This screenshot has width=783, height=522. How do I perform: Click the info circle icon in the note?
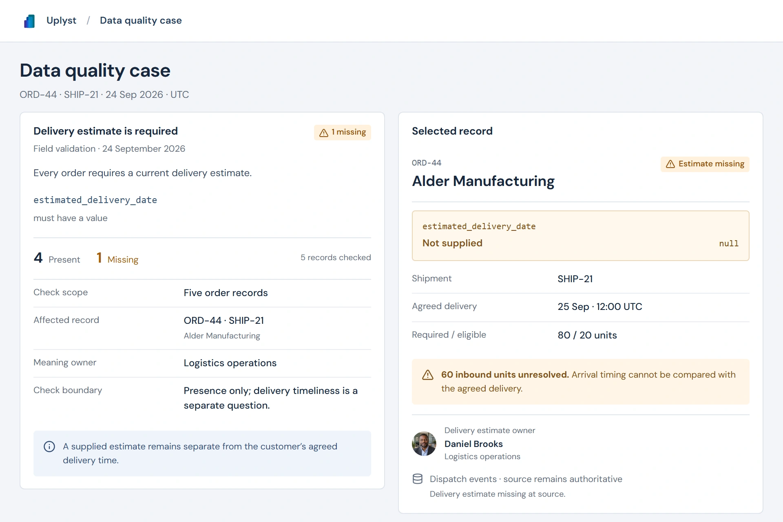(49, 447)
